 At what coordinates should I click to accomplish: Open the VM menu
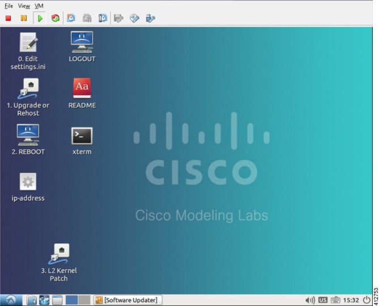point(39,6)
